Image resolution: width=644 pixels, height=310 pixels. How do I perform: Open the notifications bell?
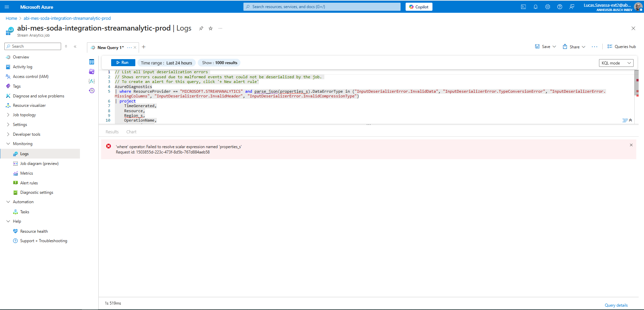click(x=536, y=7)
